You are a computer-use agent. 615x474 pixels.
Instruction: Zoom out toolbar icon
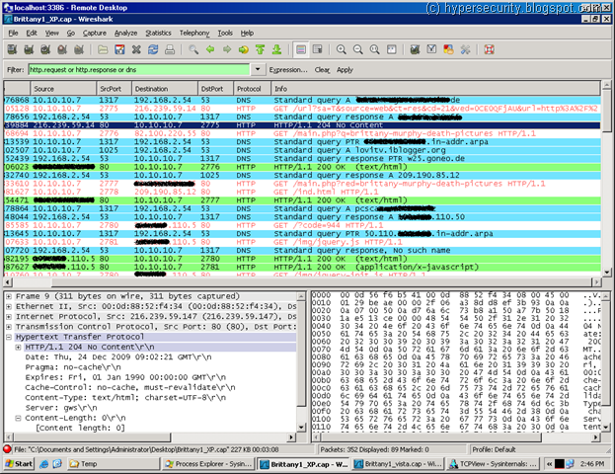[x=358, y=49]
